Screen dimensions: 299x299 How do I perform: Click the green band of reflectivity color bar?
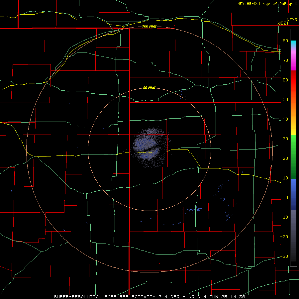[293, 157]
